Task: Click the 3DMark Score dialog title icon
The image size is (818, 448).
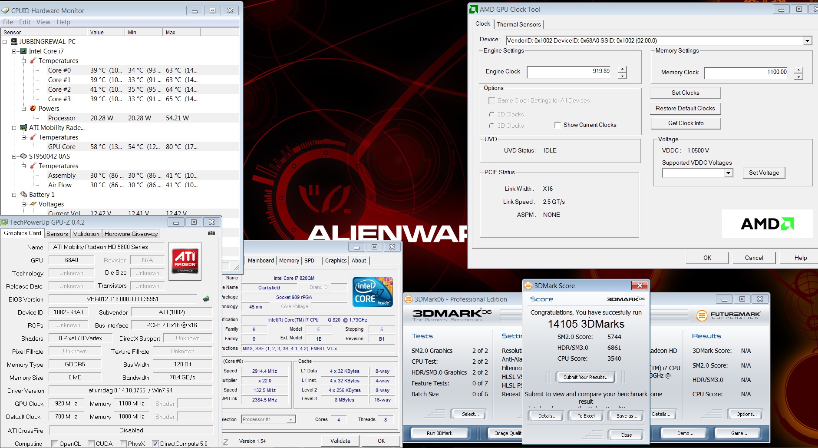Action: [528, 285]
